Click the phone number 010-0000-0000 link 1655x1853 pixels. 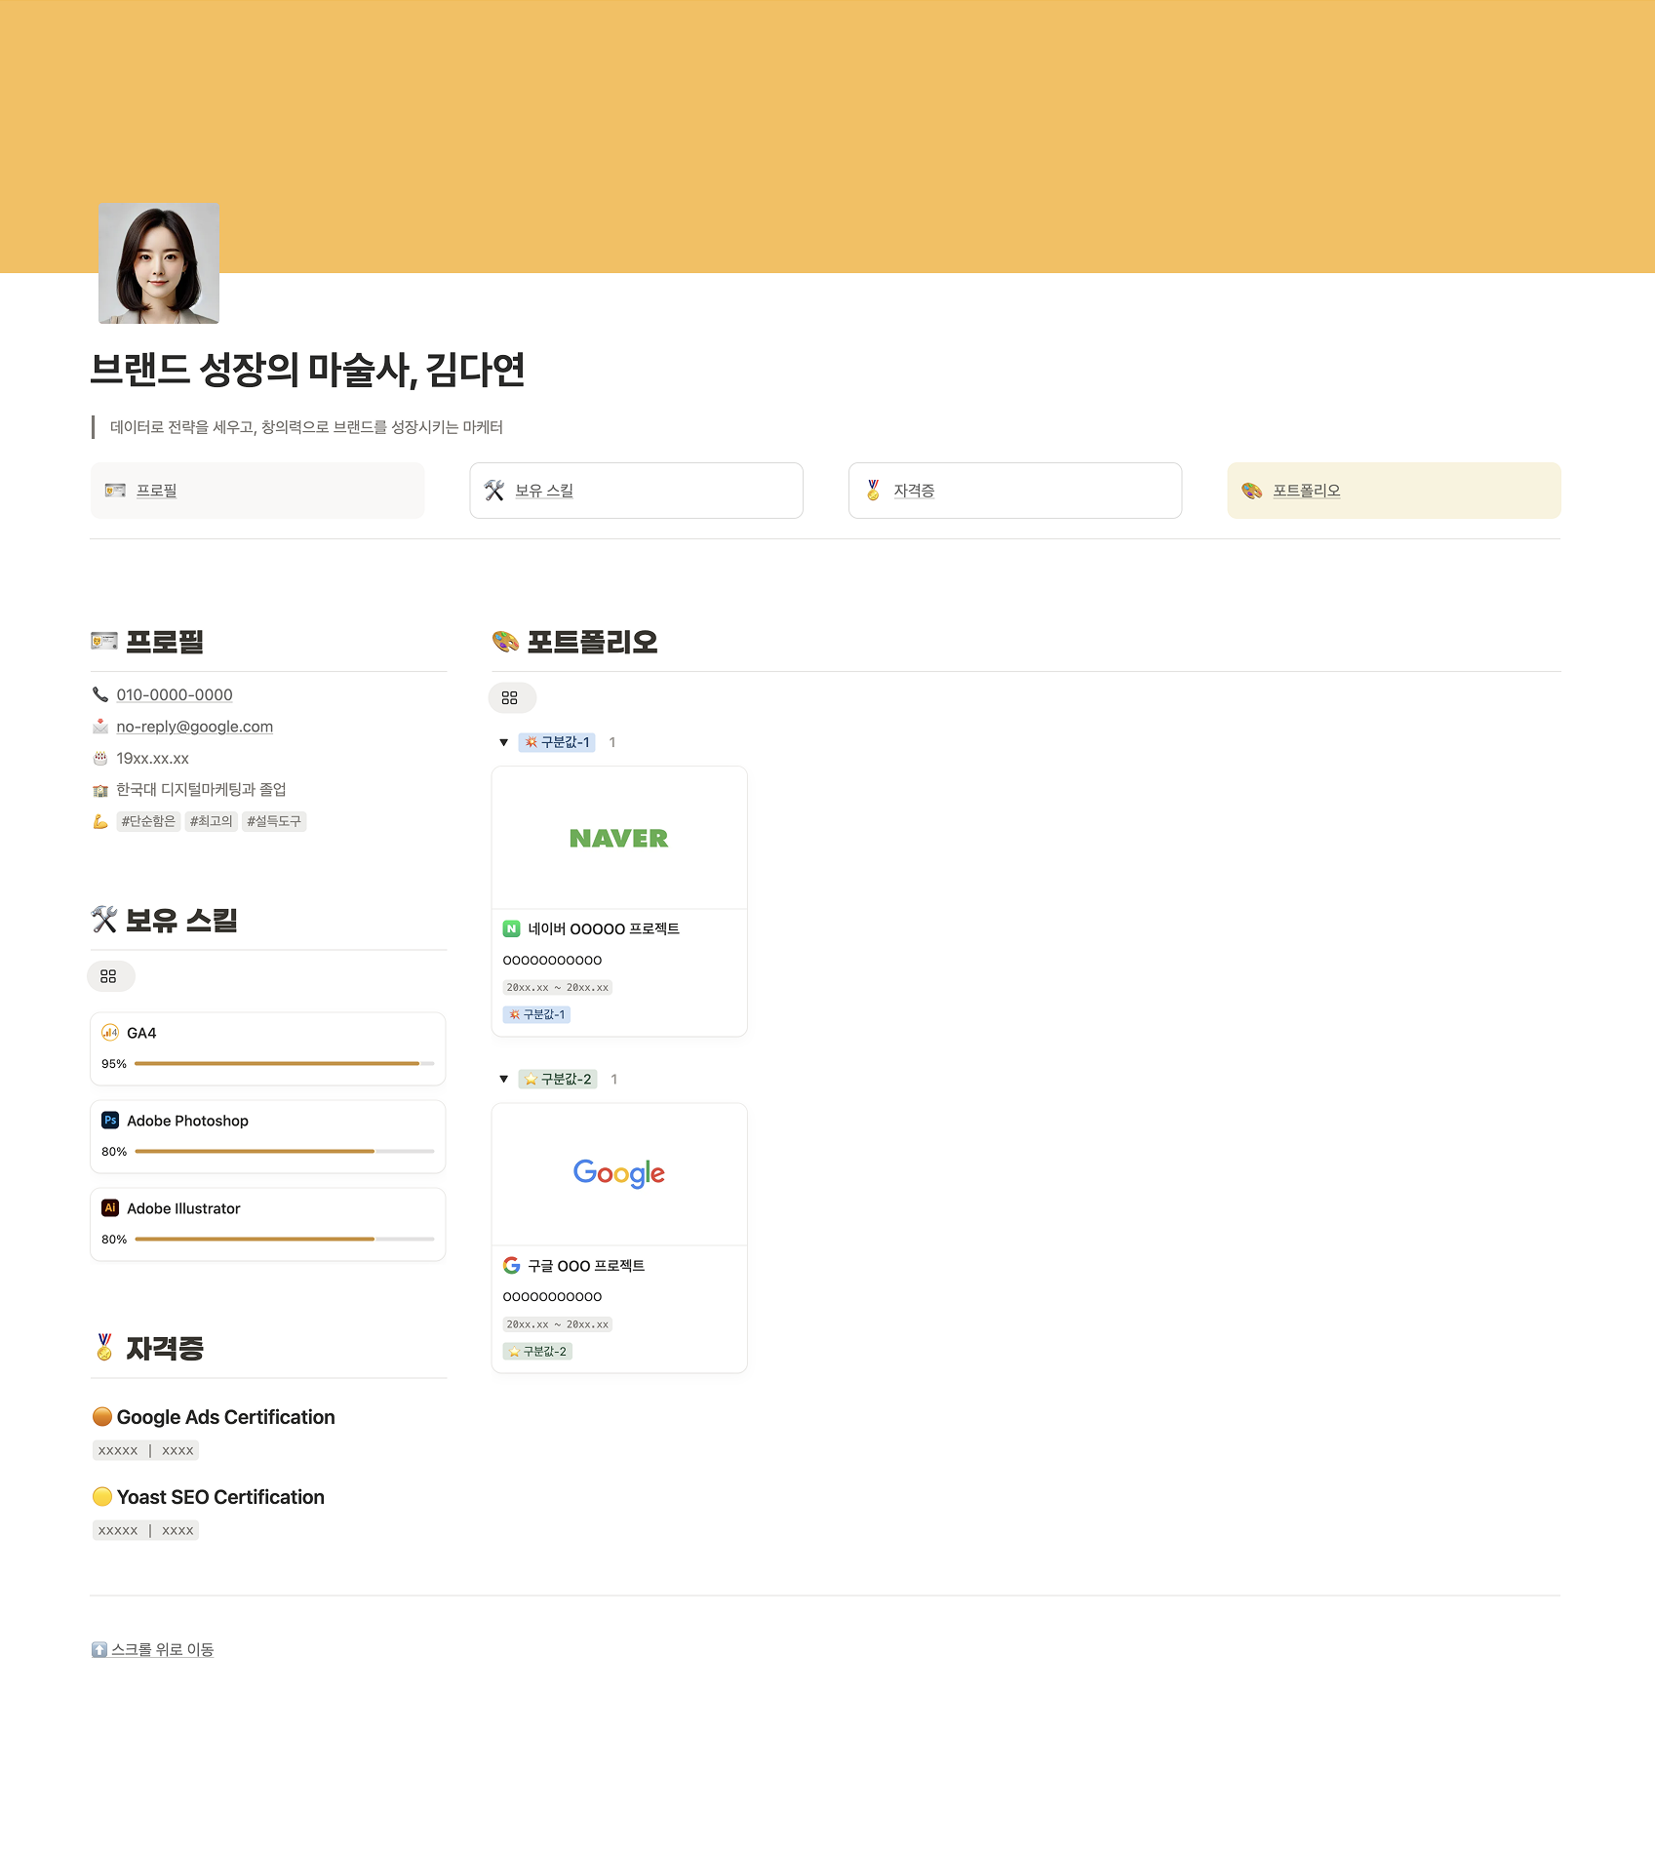pyautogui.click(x=175, y=695)
